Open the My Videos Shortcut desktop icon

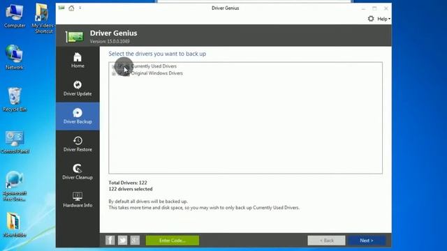[x=43, y=18]
